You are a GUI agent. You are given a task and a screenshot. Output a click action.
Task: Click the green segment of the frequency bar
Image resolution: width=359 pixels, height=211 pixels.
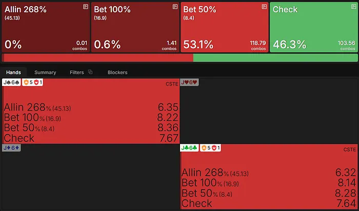275,58
